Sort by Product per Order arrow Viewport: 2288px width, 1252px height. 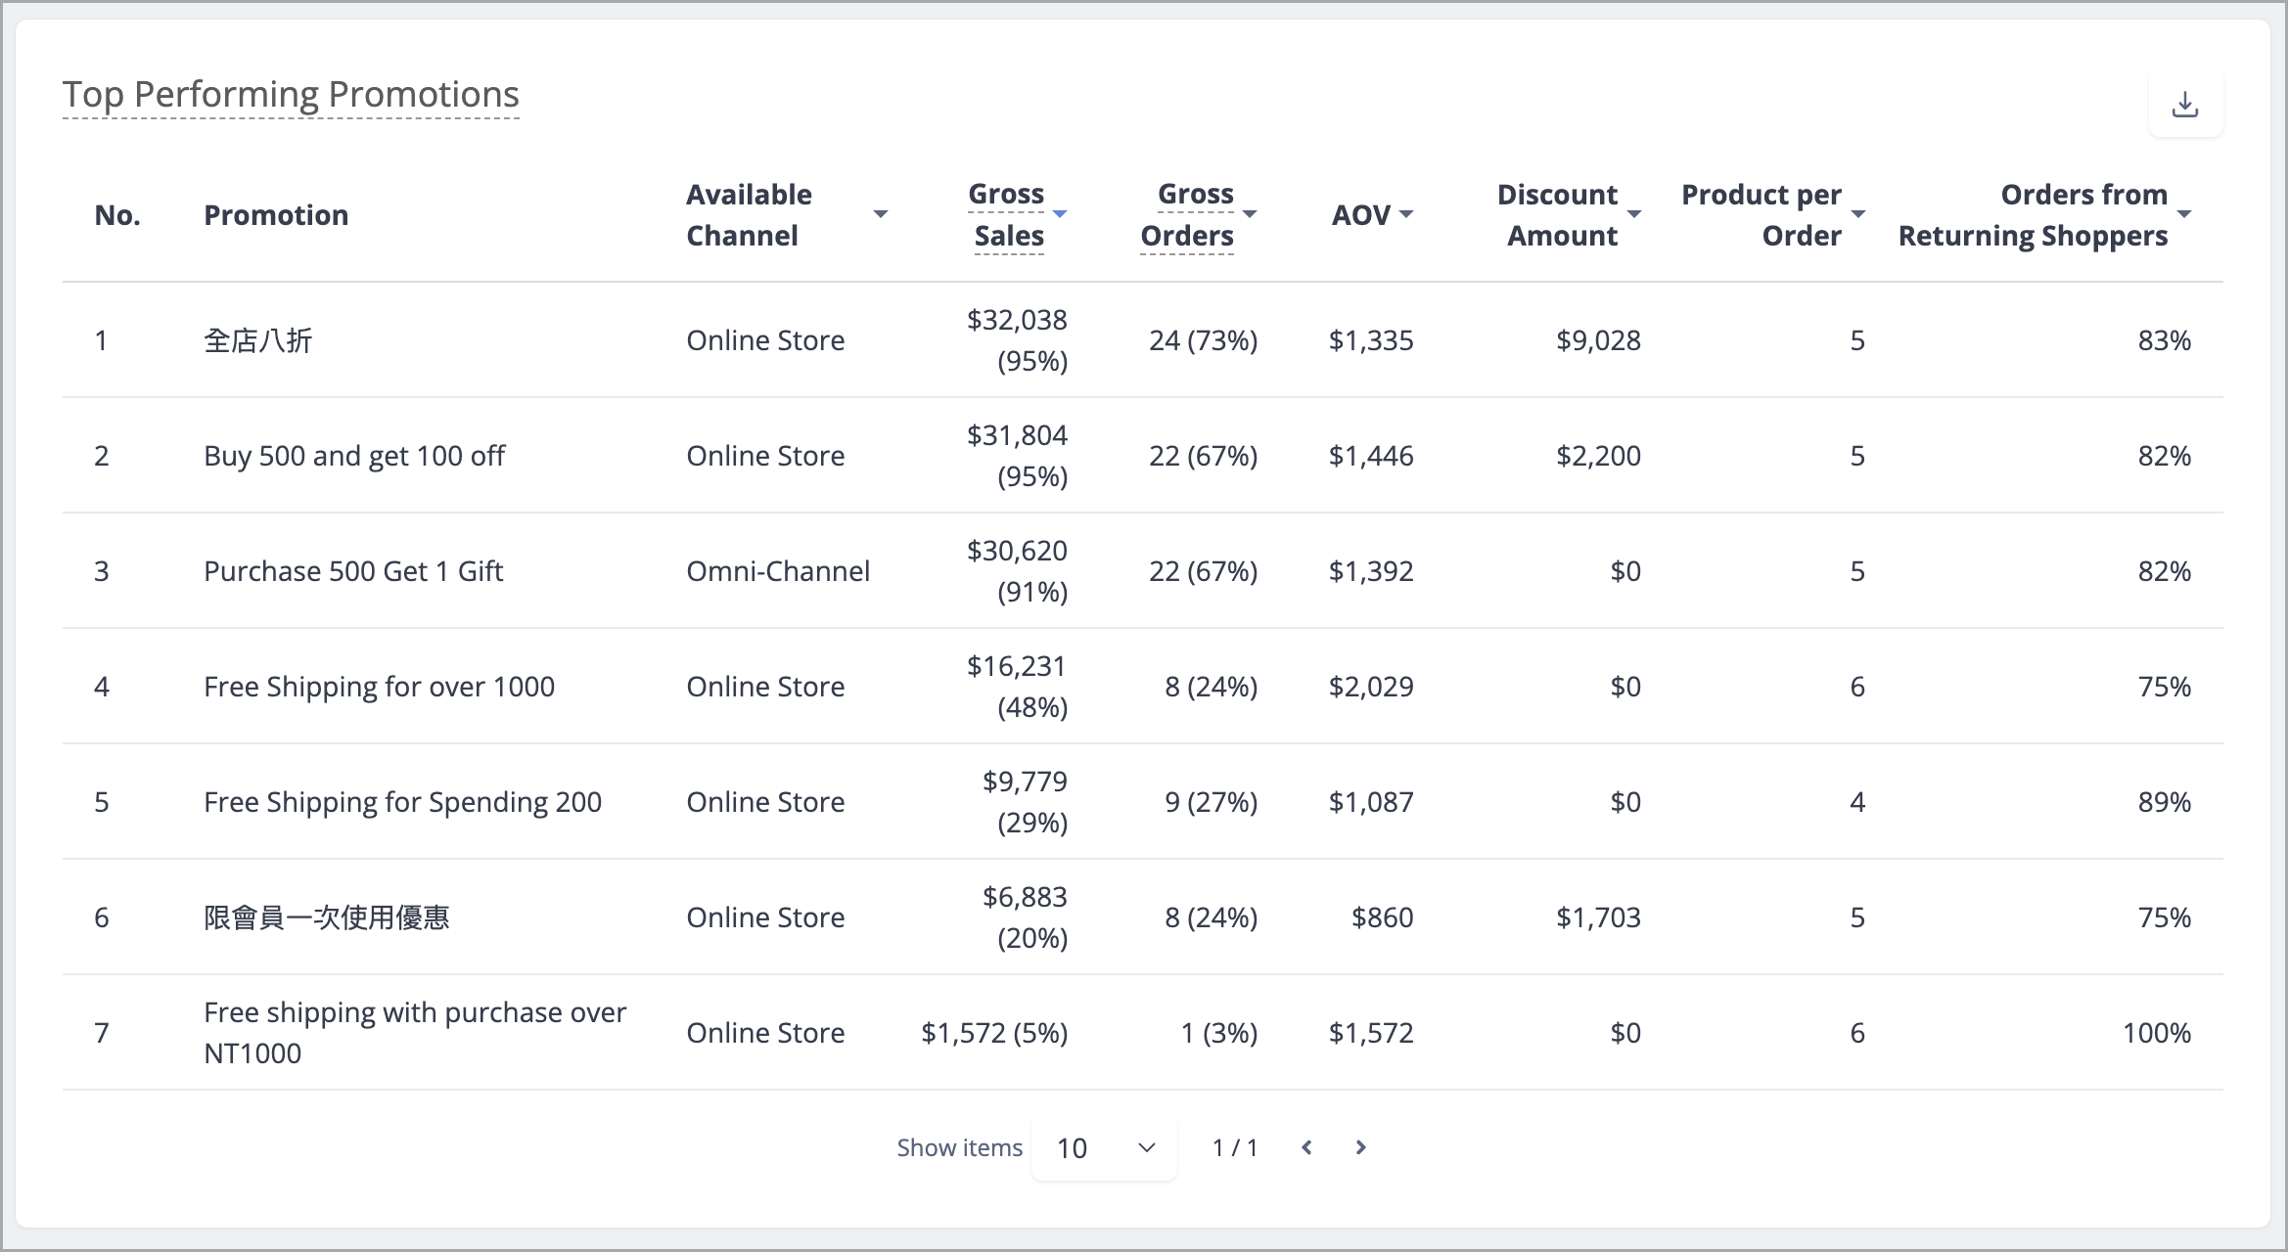coord(1858,213)
